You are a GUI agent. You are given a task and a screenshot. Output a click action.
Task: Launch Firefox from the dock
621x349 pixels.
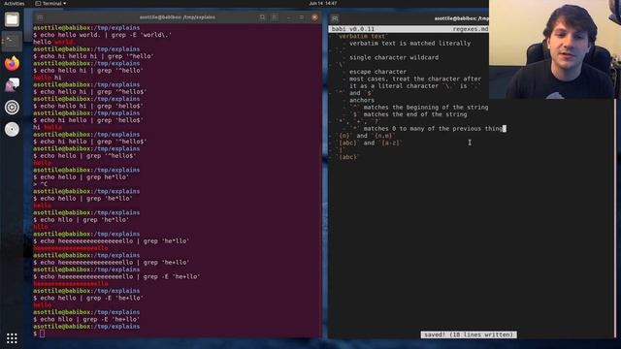coord(12,63)
